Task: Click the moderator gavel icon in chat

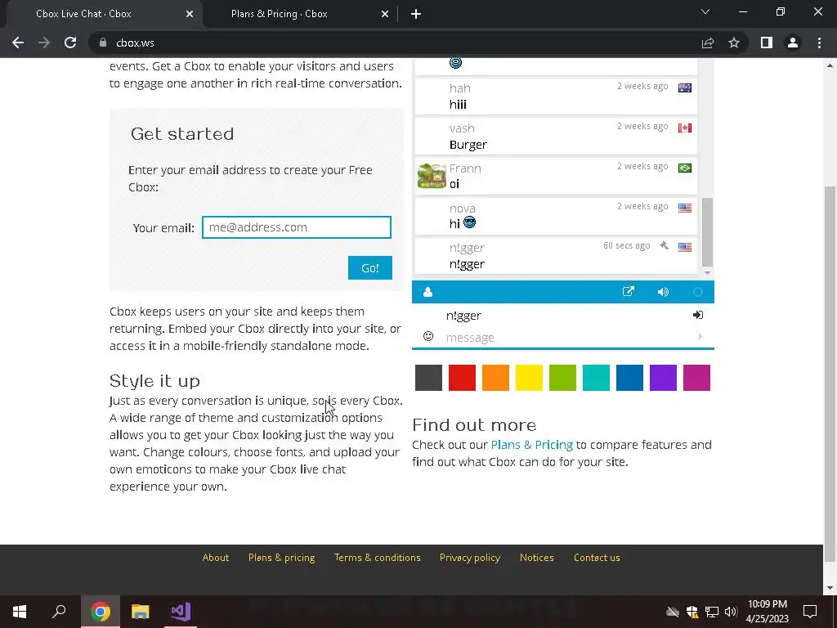Action: coord(664,245)
